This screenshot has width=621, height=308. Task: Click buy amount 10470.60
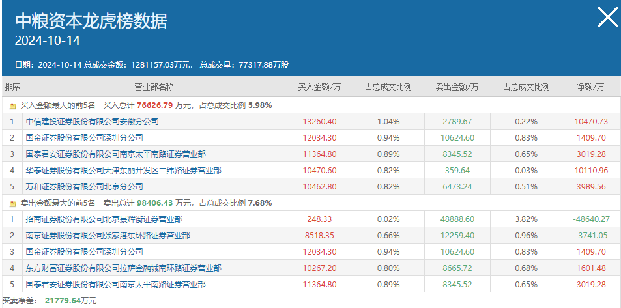tap(319, 170)
